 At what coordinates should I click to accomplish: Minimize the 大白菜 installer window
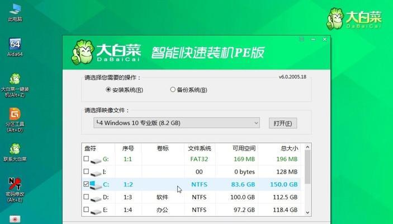point(313,39)
